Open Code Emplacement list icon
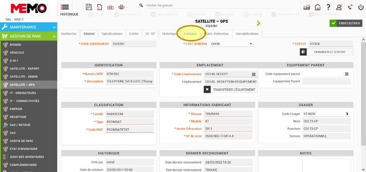This screenshot has width=366, height=172. click(x=254, y=74)
